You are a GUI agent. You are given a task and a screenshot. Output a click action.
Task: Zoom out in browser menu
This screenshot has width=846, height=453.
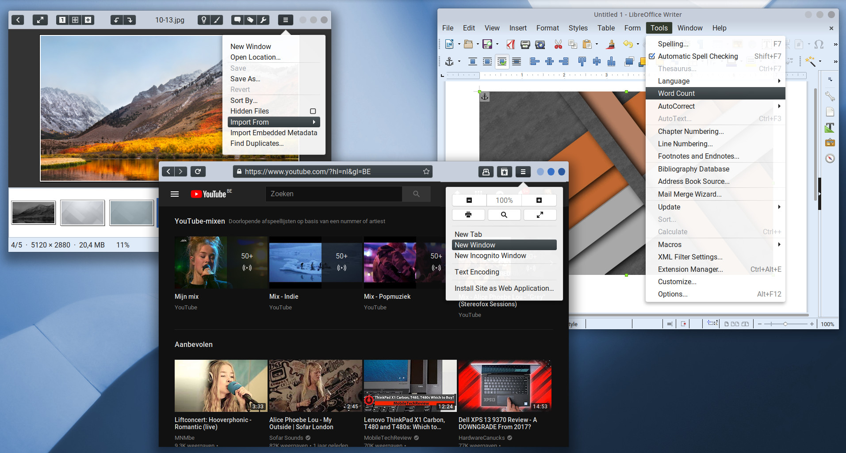[469, 200]
